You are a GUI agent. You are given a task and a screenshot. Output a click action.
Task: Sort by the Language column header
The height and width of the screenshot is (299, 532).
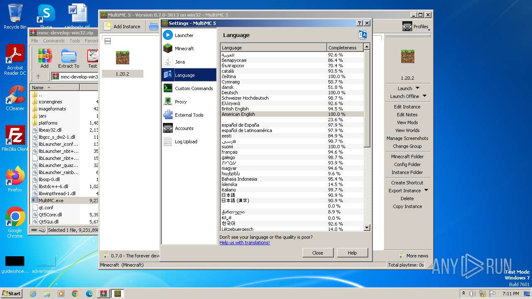[x=273, y=48]
